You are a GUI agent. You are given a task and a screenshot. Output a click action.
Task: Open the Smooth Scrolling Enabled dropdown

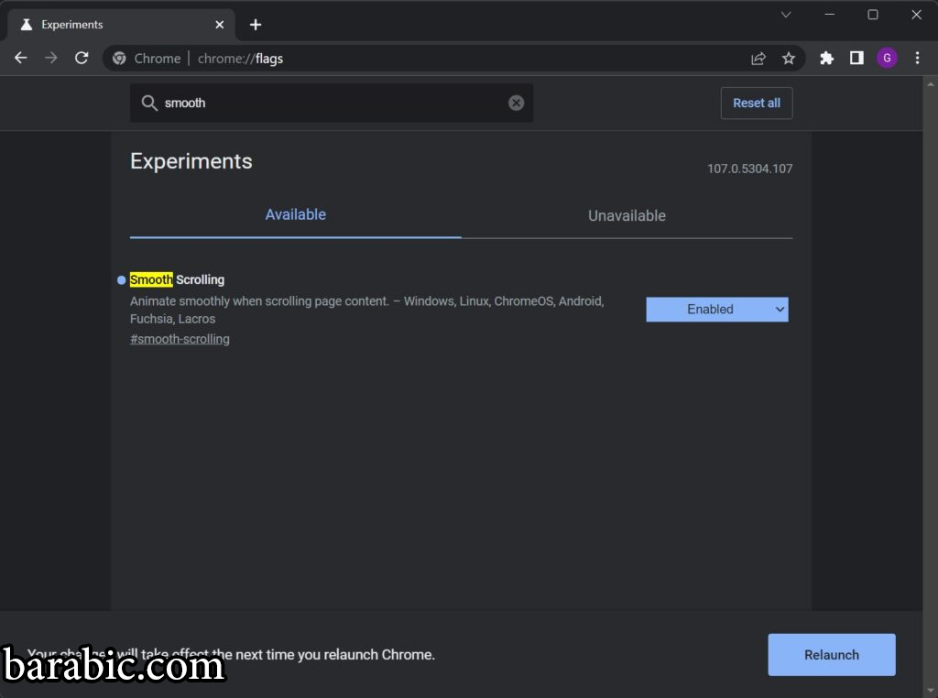pyautogui.click(x=717, y=310)
